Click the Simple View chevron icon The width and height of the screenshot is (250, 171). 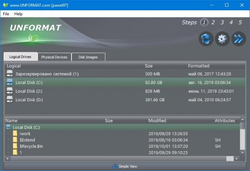click(x=115, y=167)
